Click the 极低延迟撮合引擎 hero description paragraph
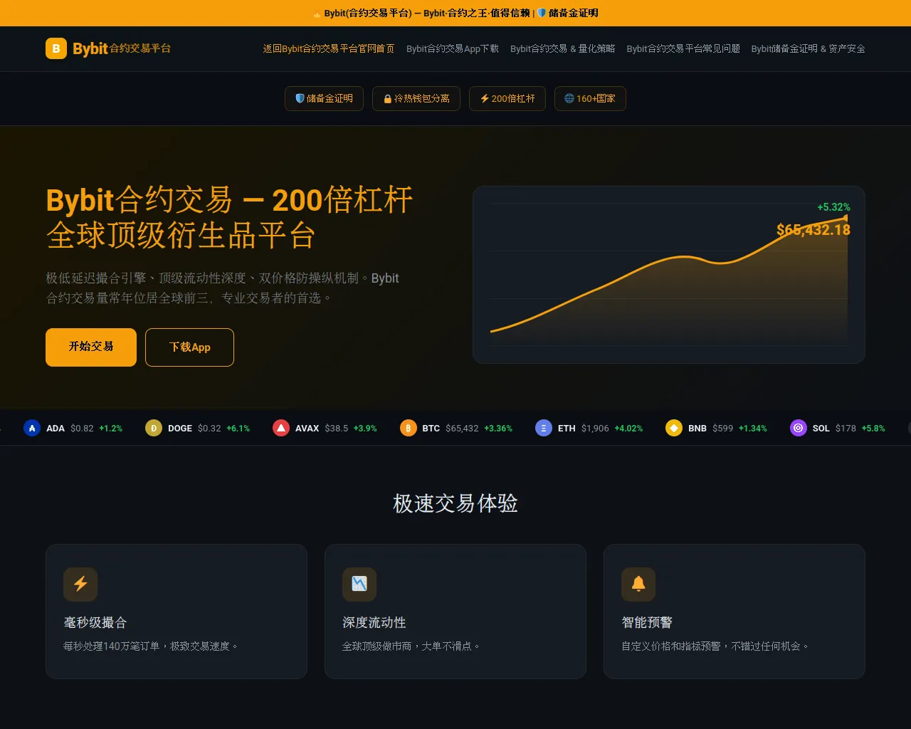 [x=223, y=288]
